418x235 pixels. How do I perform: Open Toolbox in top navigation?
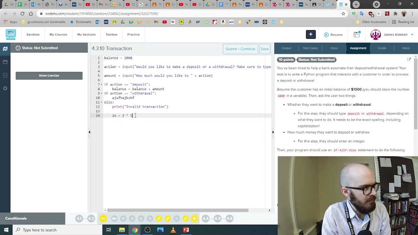point(111,34)
